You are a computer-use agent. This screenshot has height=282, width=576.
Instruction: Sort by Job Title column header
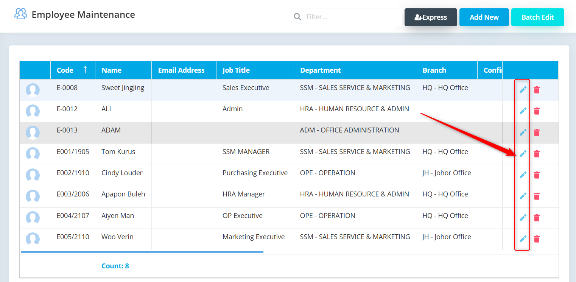[255, 70]
